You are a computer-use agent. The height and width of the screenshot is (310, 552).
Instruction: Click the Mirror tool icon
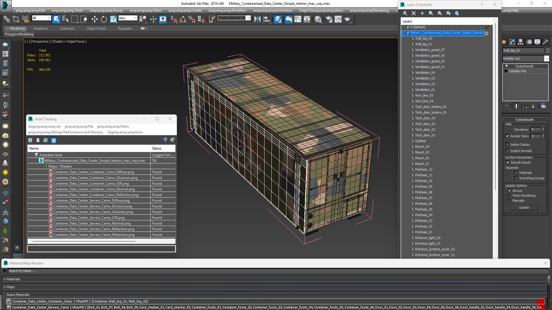click(257, 19)
